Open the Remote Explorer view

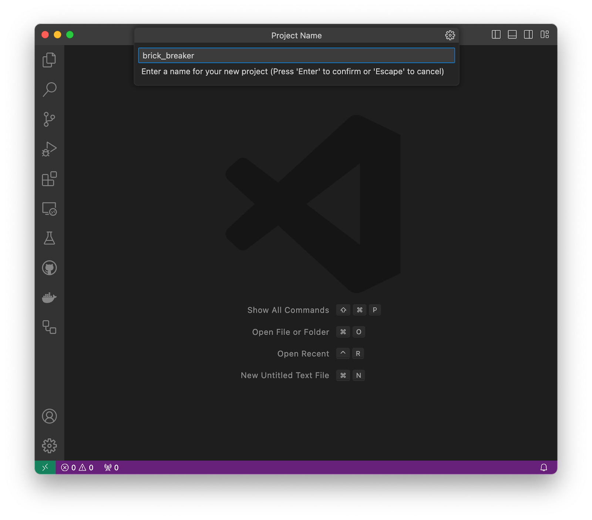tap(50, 210)
